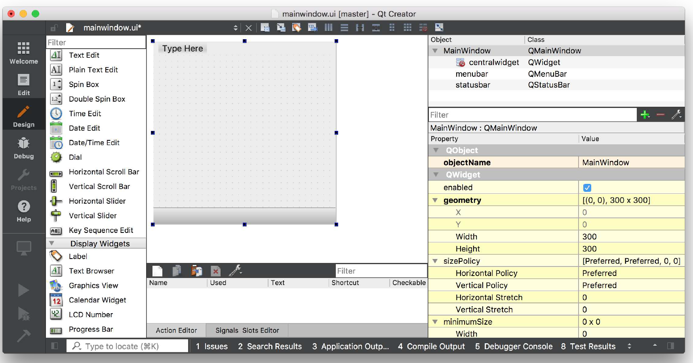Switch to Edit Signals/Slots mode
Image resolution: width=693 pixels, height=363 pixels.
pyautogui.click(x=281, y=28)
